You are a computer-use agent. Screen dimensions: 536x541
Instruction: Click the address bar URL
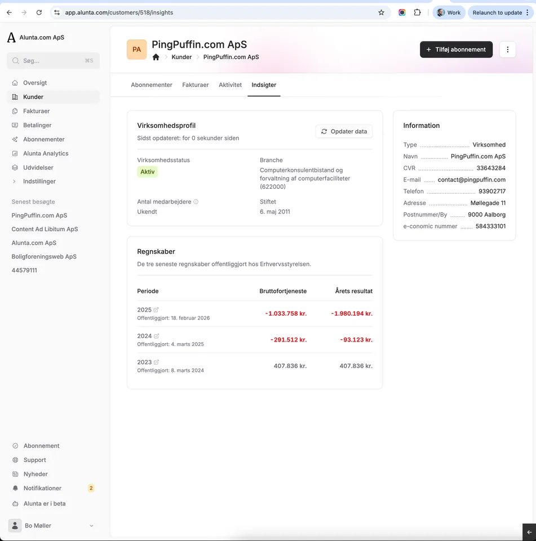119,12
